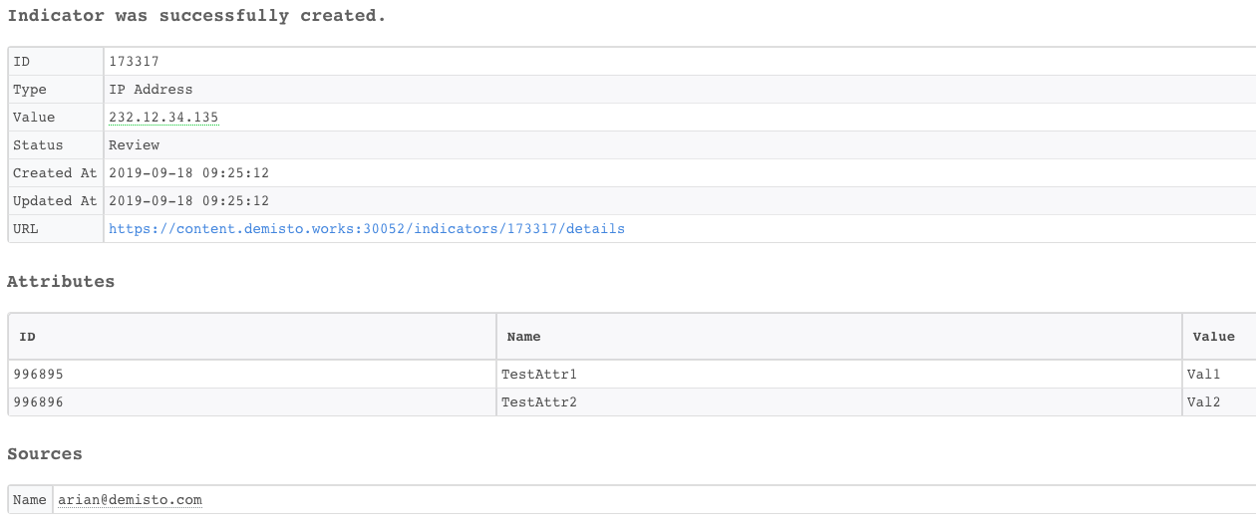
Task: Select the source name arian@demisto.com
Action: [x=130, y=500]
